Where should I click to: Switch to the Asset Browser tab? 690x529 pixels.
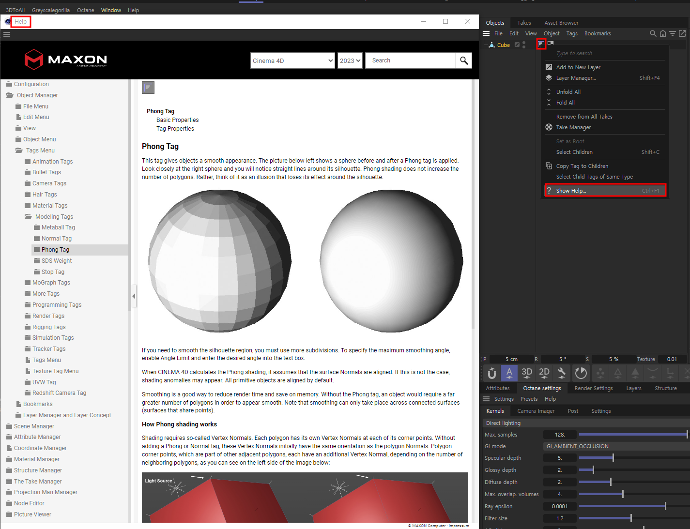[x=561, y=23]
